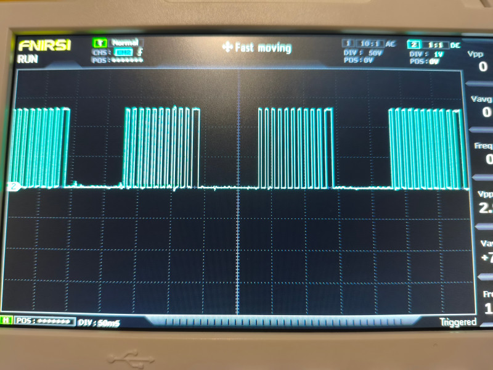Tap the FNIRSI logo
493x370 pixels.
pyautogui.click(x=44, y=46)
